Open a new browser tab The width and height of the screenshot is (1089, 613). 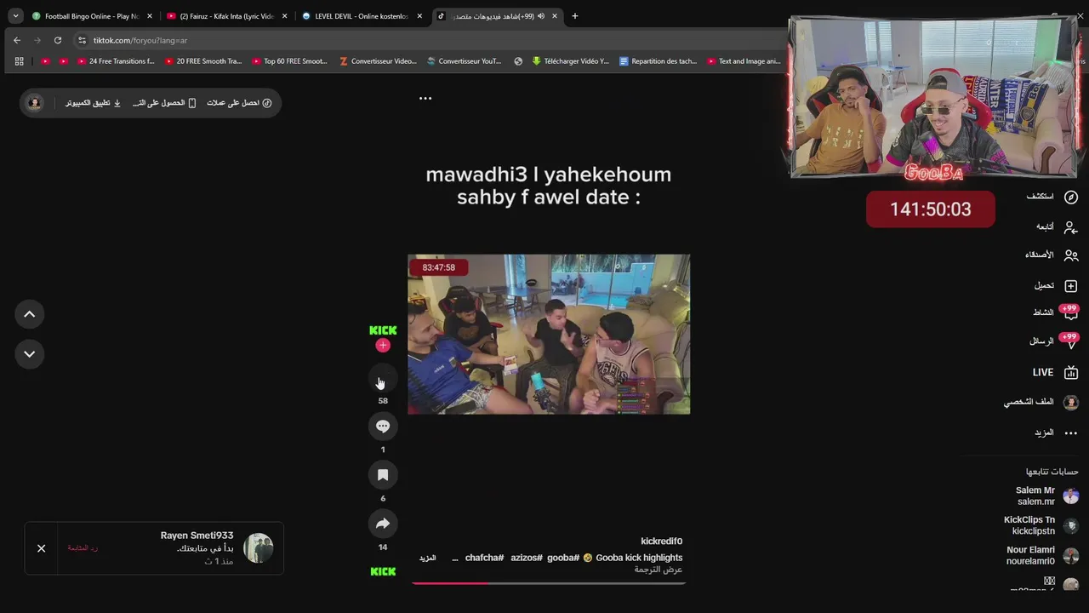574,16
